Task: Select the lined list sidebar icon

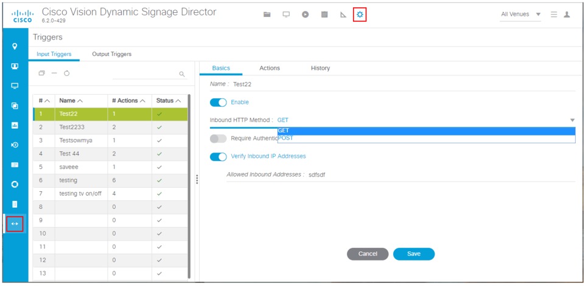Action: (15, 165)
